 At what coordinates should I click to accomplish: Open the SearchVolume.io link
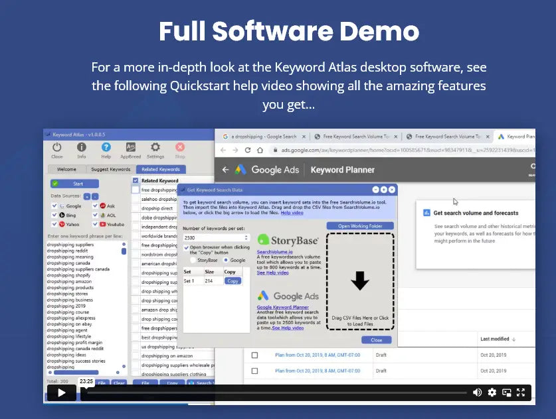tap(275, 252)
